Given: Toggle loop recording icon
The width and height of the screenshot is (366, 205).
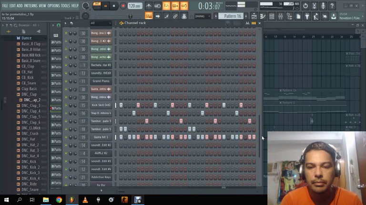Looking at the screenshot, I should 184,6.
